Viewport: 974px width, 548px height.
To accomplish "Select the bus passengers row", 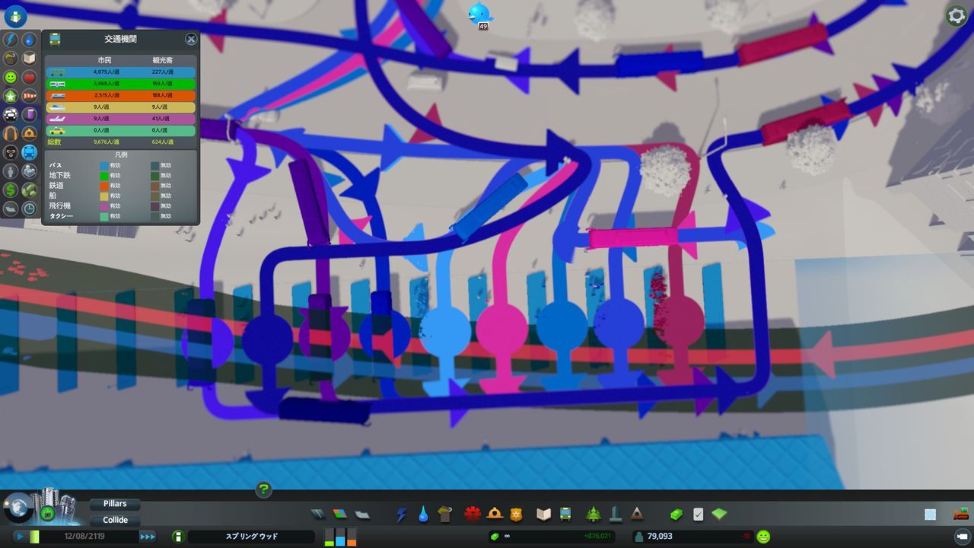I will pyautogui.click(x=121, y=72).
